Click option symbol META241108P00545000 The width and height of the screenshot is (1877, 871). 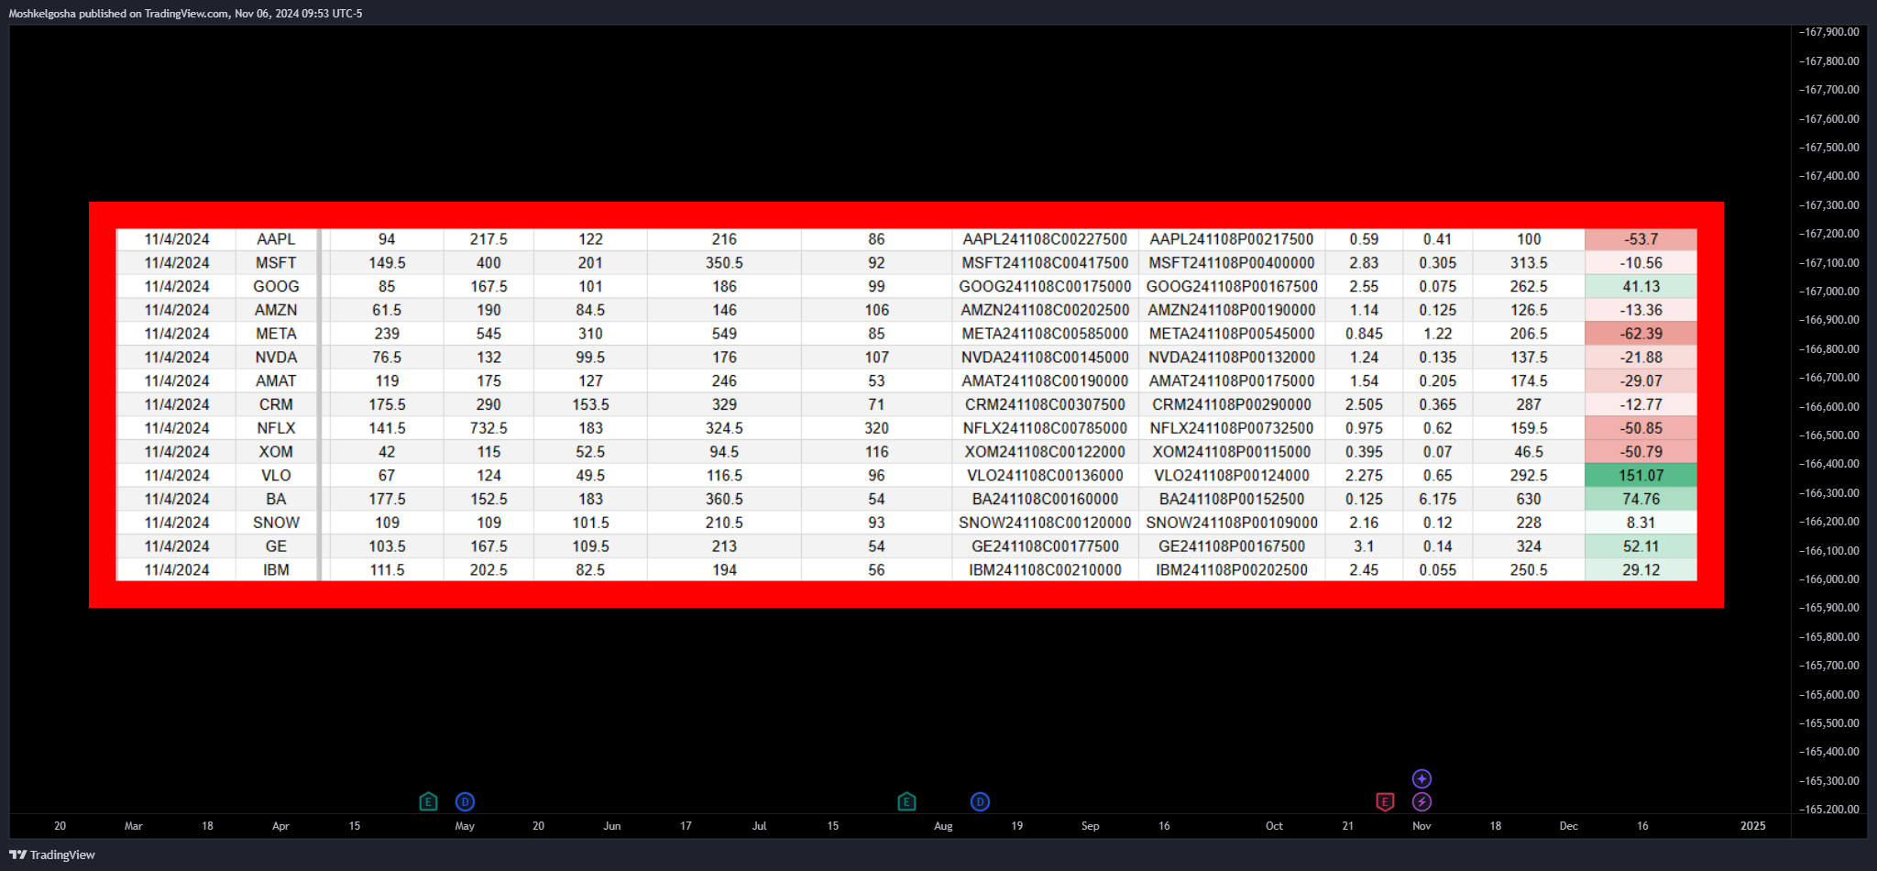click(1232, 334)
